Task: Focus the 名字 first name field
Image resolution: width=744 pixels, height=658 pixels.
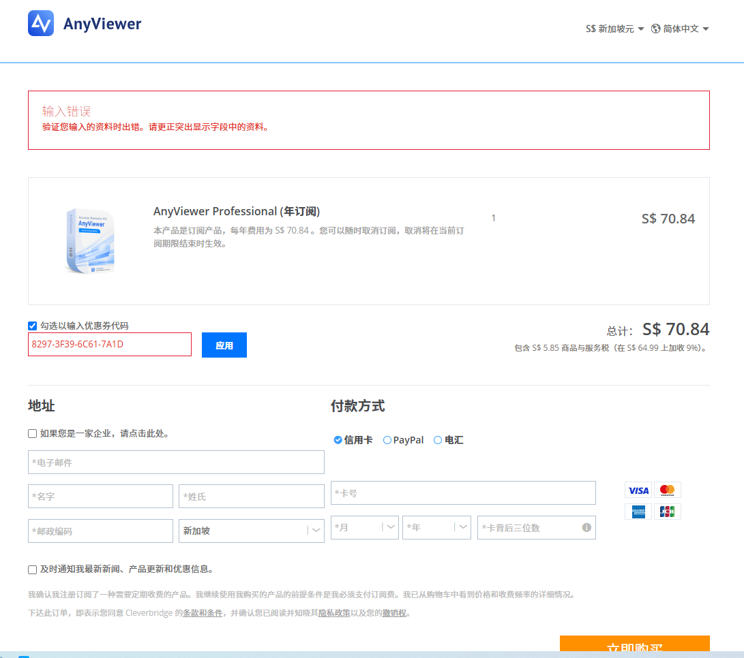Action: [x=100, y=497]
